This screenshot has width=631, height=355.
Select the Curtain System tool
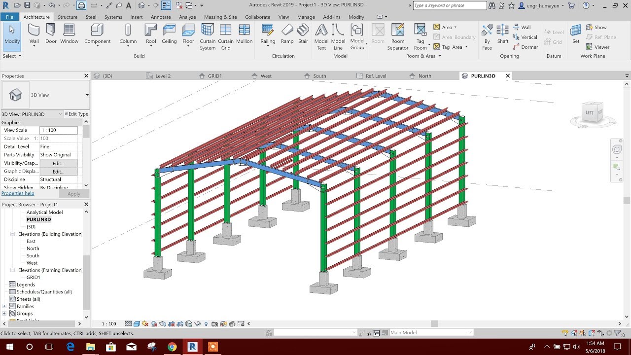point(208,35)
